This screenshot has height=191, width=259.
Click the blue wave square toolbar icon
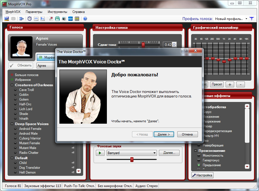tap(70, 19)
